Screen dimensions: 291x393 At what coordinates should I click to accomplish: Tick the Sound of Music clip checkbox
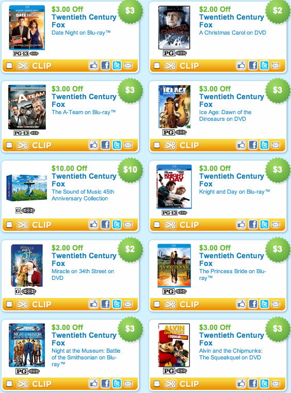coord(9,225)
